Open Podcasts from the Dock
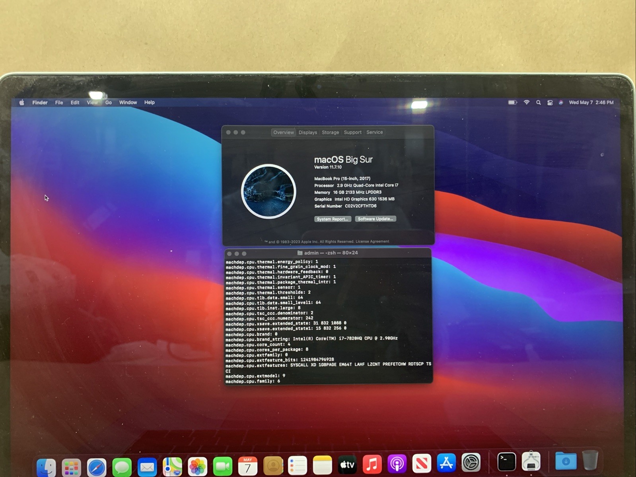The image size is (636, 477). [397, 463]
